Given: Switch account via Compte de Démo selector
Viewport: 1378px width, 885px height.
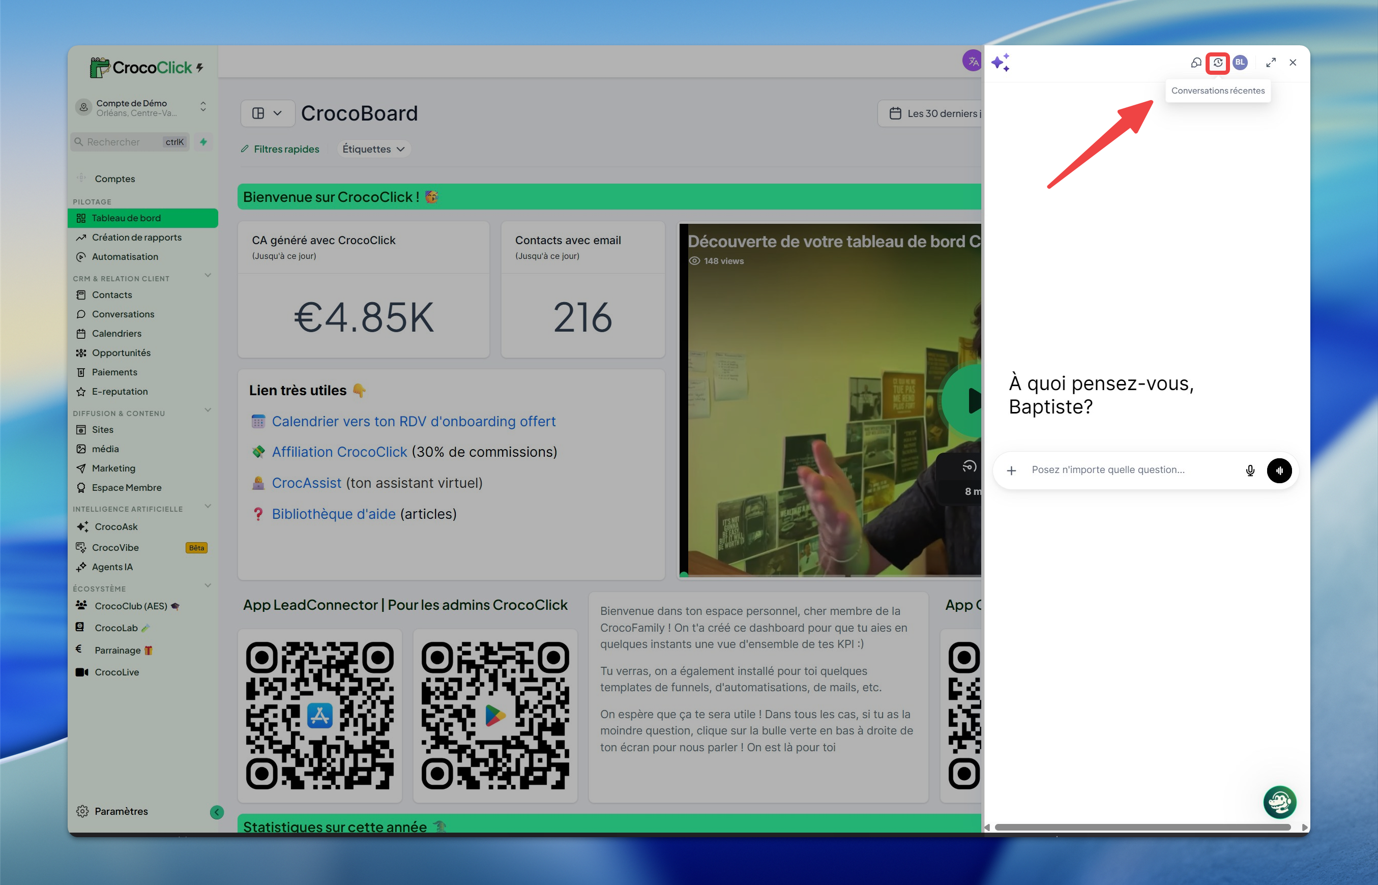Looking at the screenshot, I should pyautogui.click(x=142, y=107).
